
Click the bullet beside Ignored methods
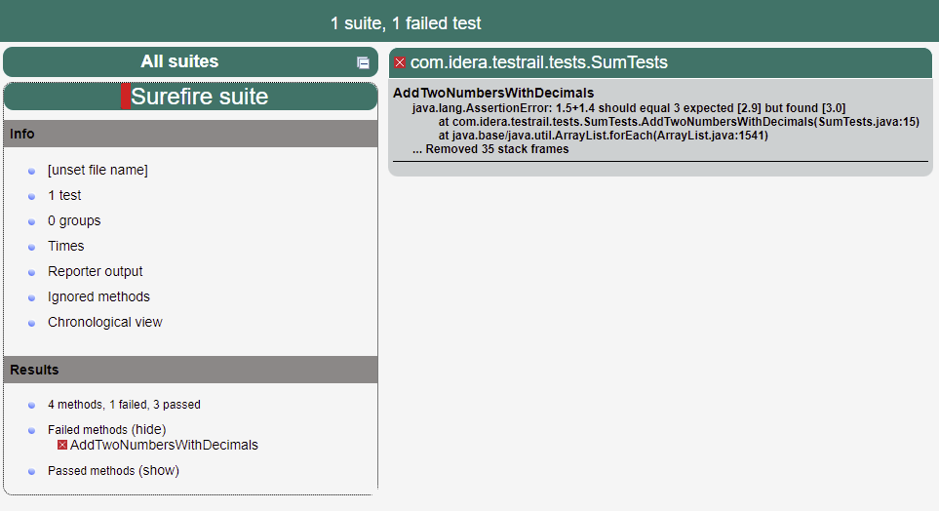32,297
